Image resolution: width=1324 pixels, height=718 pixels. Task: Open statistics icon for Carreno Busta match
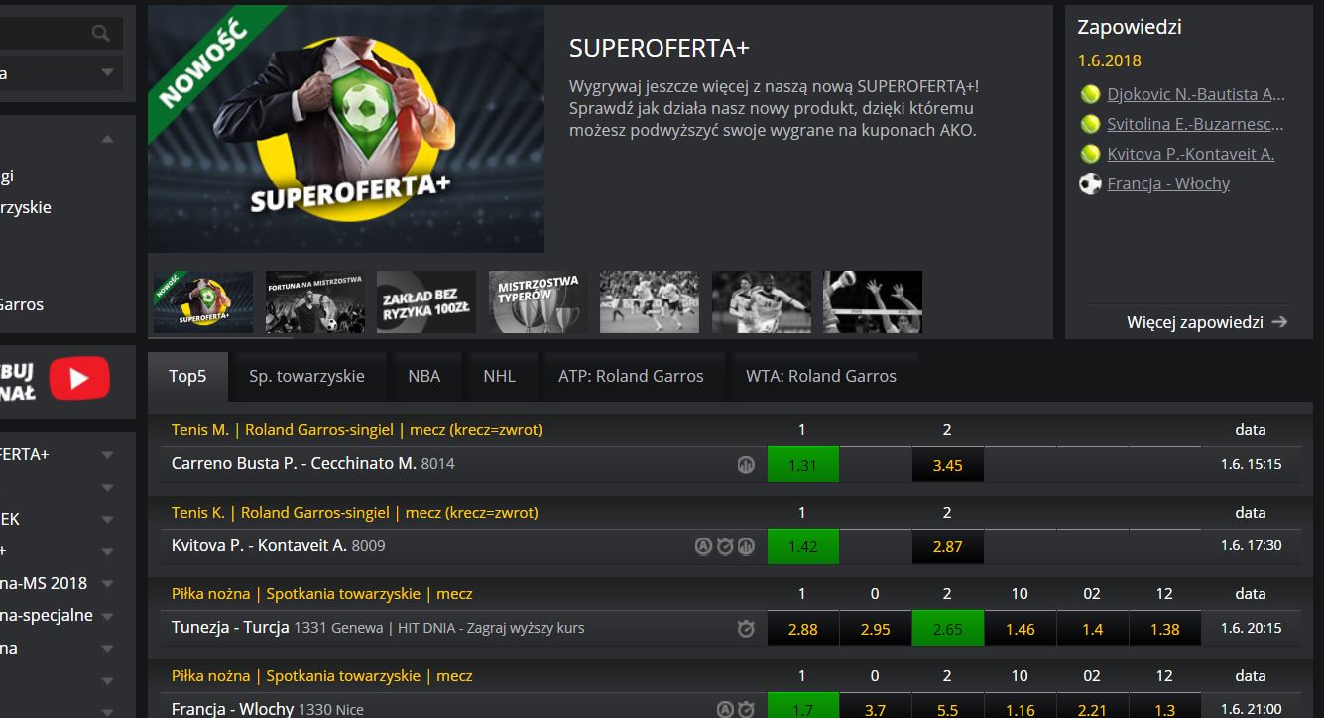[x=746, y=464]
